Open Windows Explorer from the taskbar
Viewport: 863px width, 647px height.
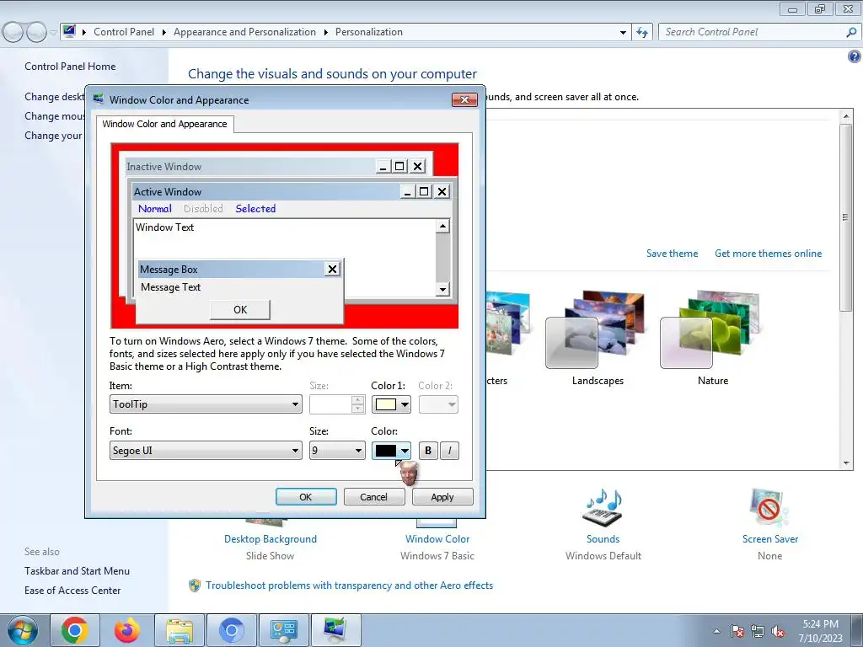180,630
